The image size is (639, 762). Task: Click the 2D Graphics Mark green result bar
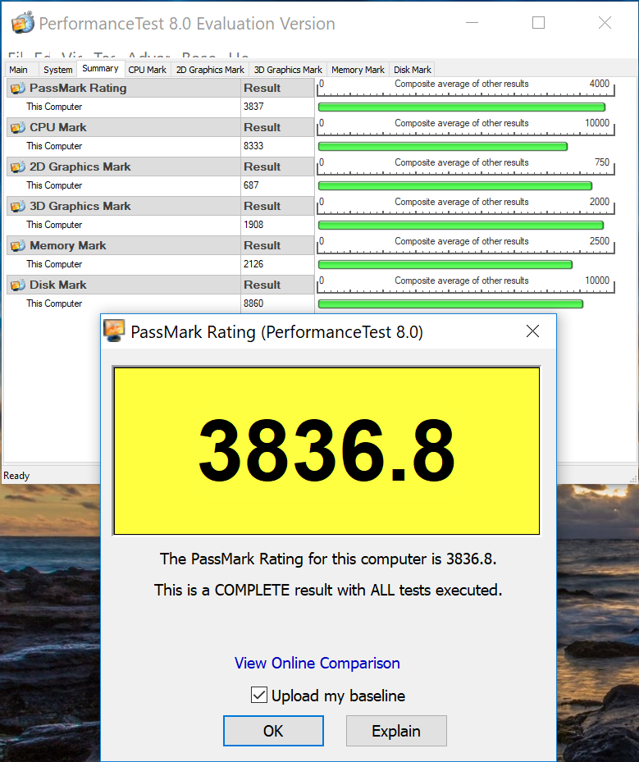coord(455,186)
